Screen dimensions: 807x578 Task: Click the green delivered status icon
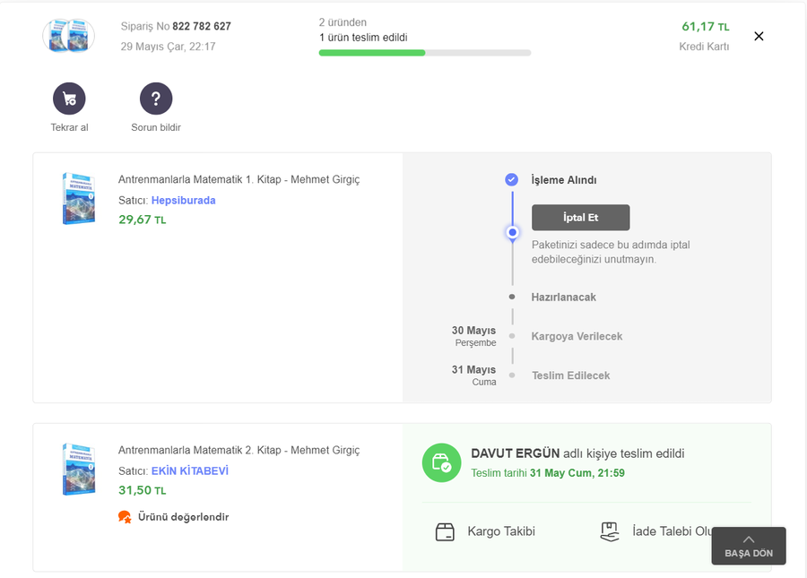(441, 462)
